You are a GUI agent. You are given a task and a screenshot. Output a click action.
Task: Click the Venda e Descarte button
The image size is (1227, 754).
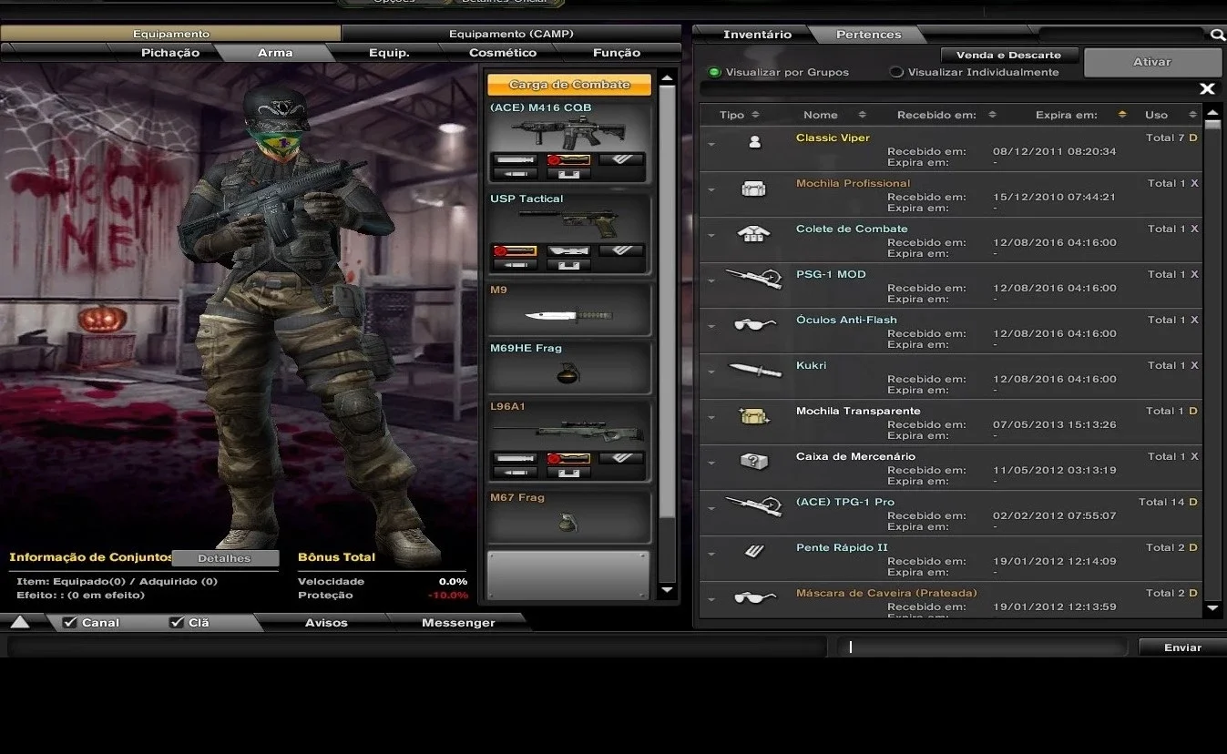(1008, 55)
